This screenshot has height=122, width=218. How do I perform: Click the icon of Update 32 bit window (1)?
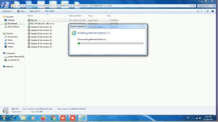coord(29,27)
